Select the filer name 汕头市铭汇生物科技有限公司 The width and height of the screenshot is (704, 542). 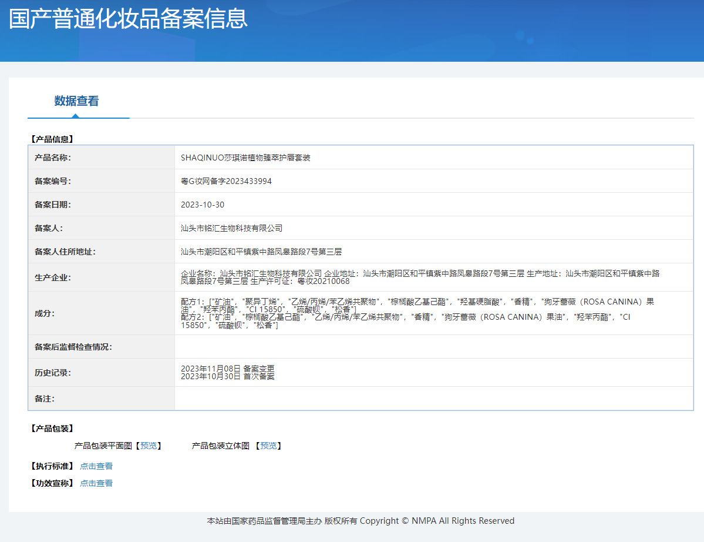pyautogui.click(x=231, y=228)
